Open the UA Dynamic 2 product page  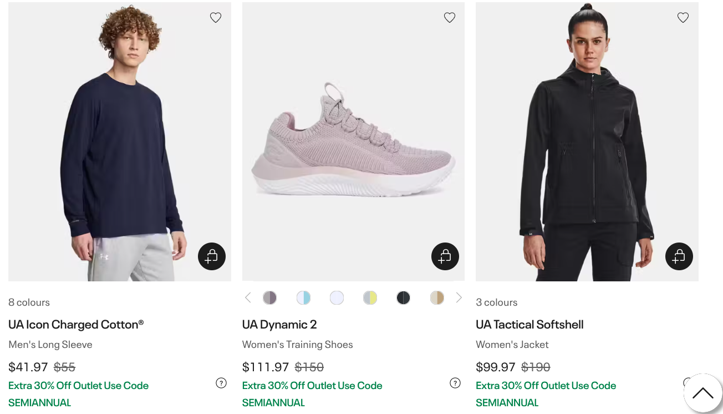tap(279, 324)
